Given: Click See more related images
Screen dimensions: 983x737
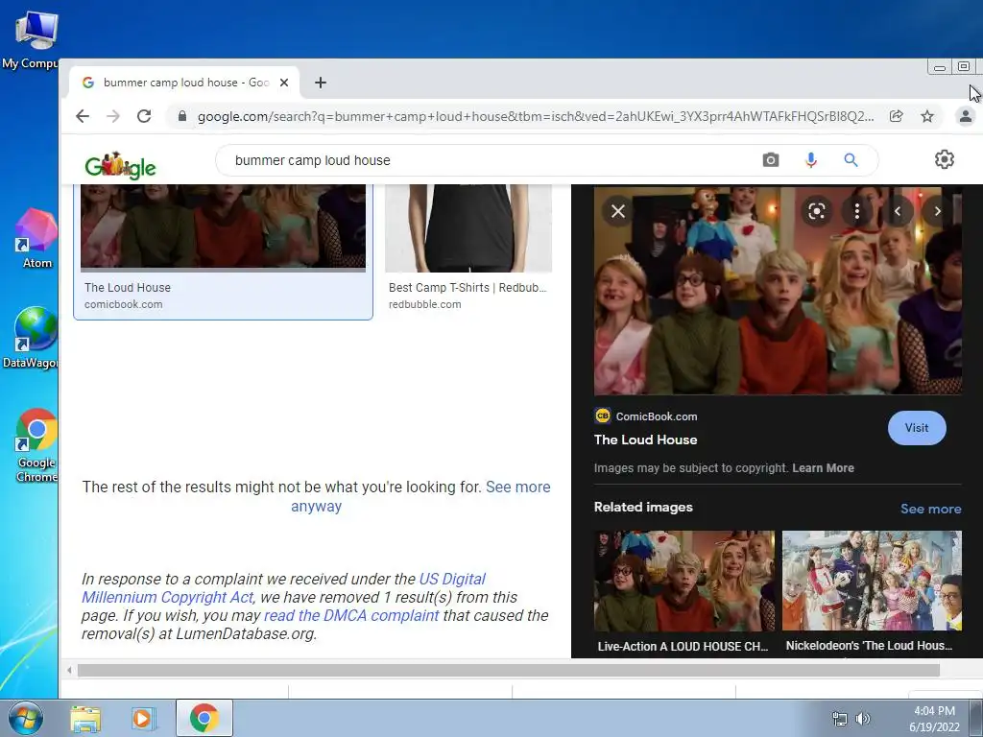Looking at the screenshot, I should click(930, 509).
